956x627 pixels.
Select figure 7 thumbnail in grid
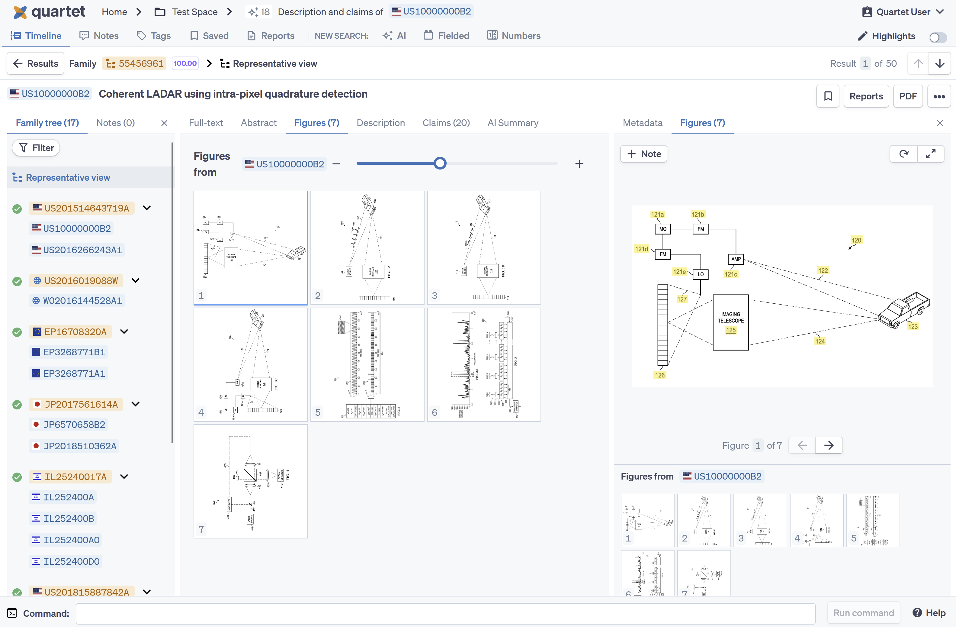(250, 481)
